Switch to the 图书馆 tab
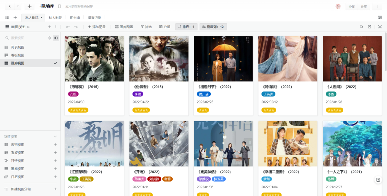Screen dimensions: 387x196 click(75, 18)
